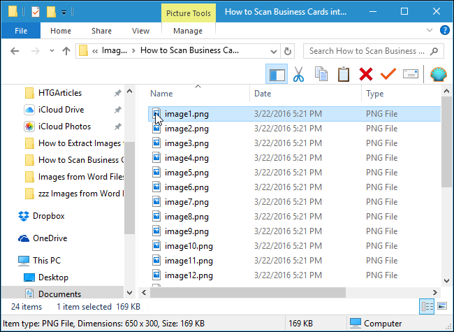
Task: Switch to Details view in status bar
Action: point(427,306)
